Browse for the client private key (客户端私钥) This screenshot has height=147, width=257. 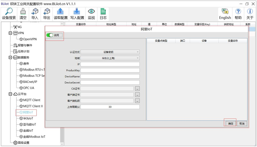pyautogui.click(x=137, y=101)
